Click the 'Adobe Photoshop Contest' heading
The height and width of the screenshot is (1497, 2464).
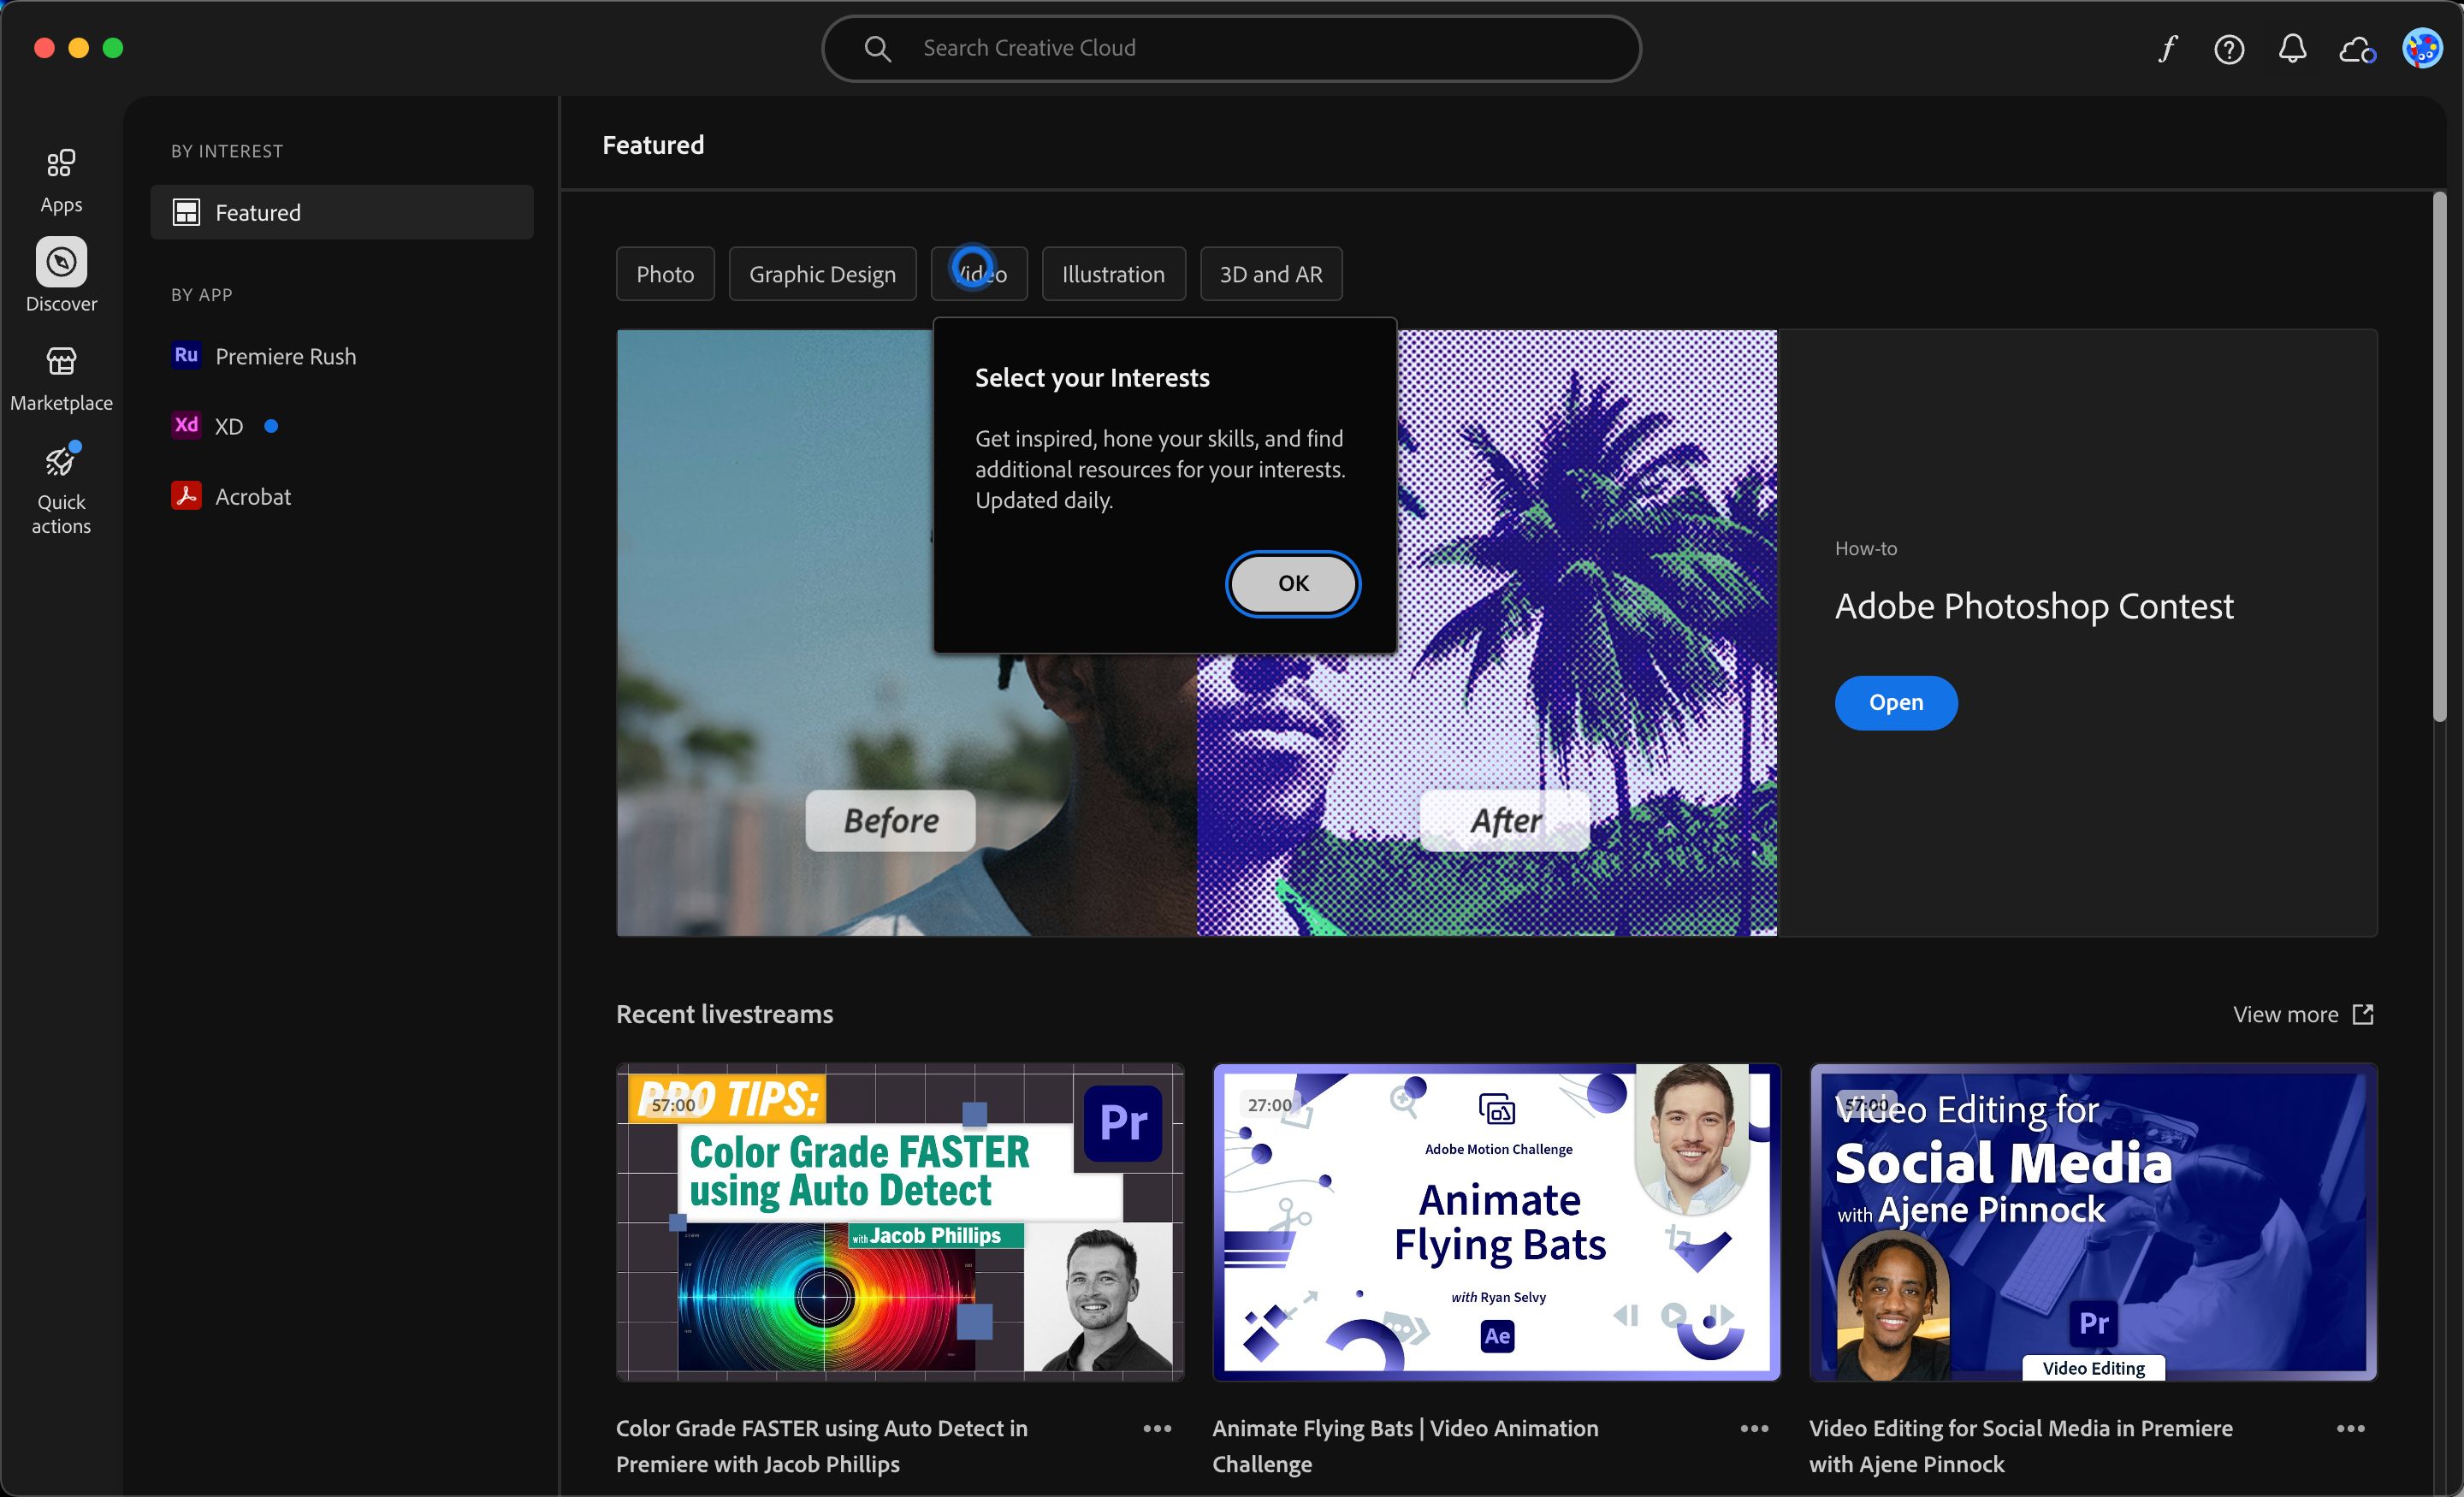click(2033, 606)
